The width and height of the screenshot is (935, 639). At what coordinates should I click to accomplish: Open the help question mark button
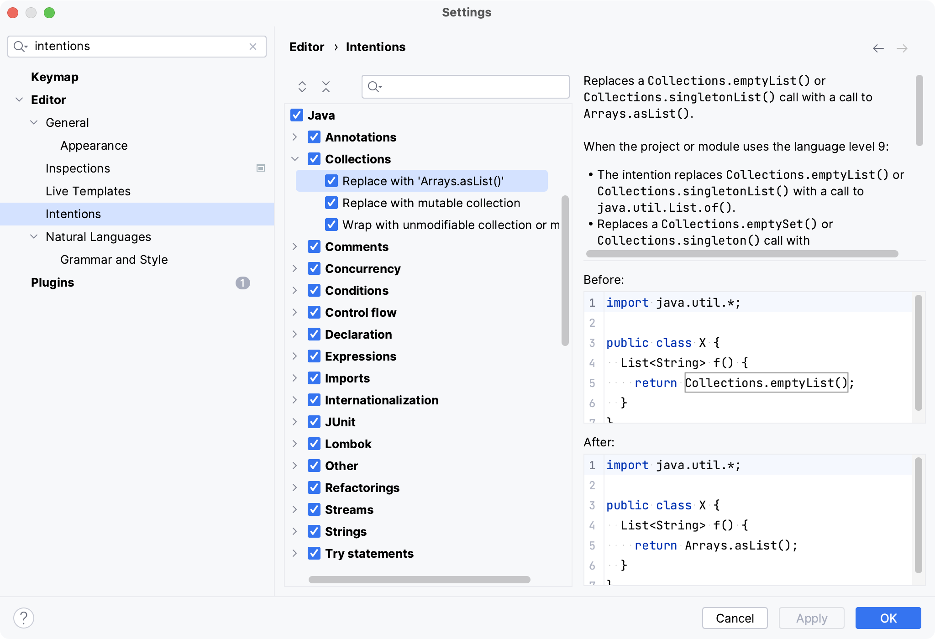pyautogui.click(x=24, y=618)
